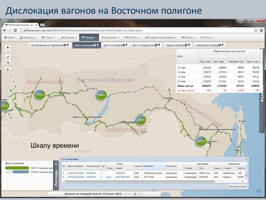The height and width of the screenshot is (200, 266).
Task: Select the map measuring ruler tool
Action: (8, 57)
